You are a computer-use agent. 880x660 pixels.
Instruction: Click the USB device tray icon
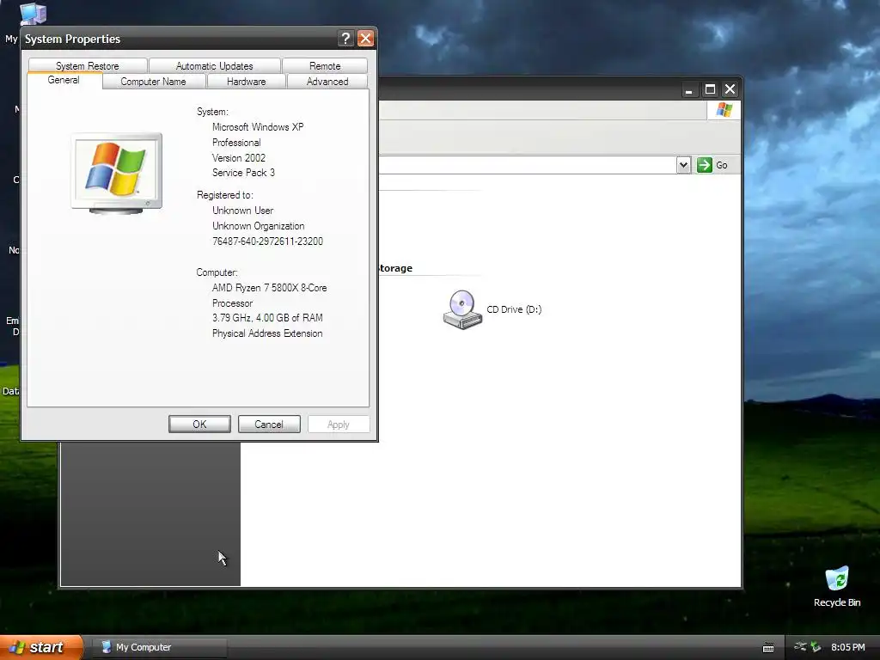point(801,647)
